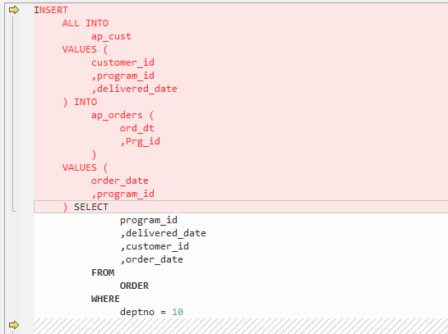Click the first VALUES keyword

coord(80,49)
